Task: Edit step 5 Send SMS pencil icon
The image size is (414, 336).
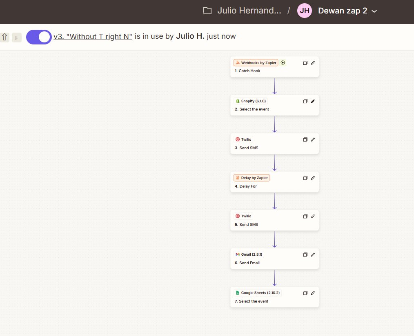Action: [313, 216]
